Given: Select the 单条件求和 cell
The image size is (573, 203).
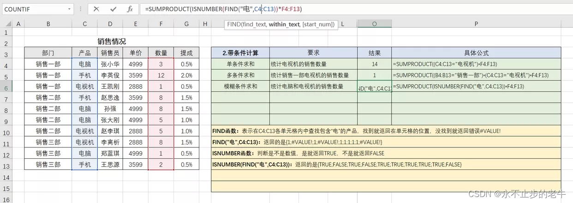Looking at the screenshot, I should (x=240, y=64).
